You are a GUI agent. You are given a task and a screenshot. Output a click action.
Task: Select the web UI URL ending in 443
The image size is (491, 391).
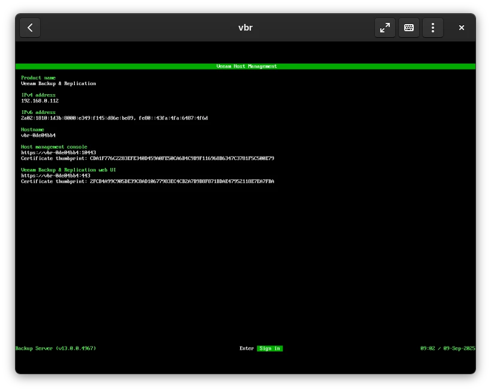56,176
